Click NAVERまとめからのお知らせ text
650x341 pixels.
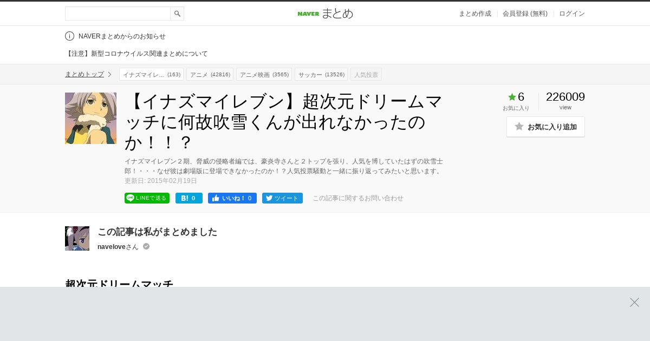pyautogui.click(x=122, y=36)
